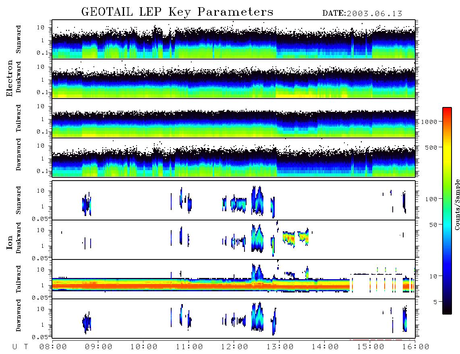The width and height of the screenshot is (460, 354).
Task: Select the Electron "Duskward" panel label
Action: 19,77
